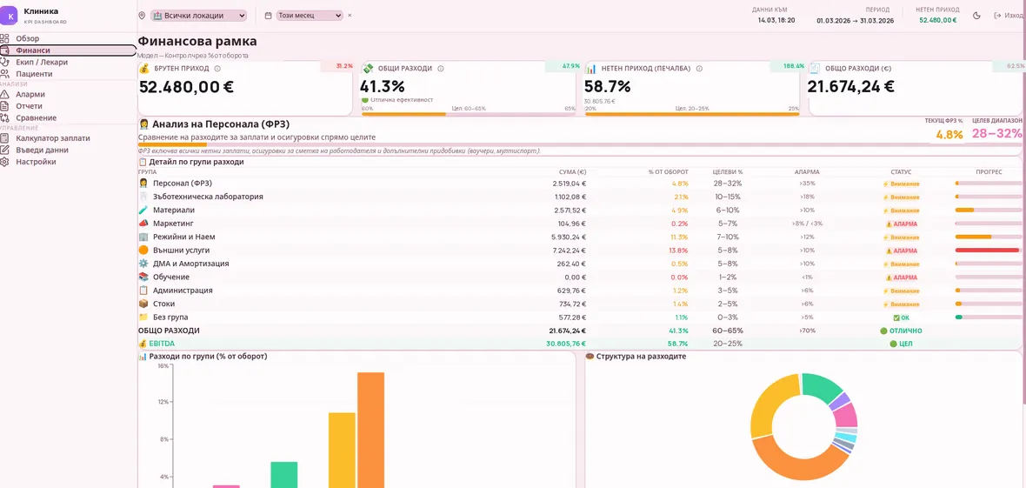The height and width of the screenshot is (488, 1026).
Task: Click the books icon in Обучение row
Action: coord(143,277)
